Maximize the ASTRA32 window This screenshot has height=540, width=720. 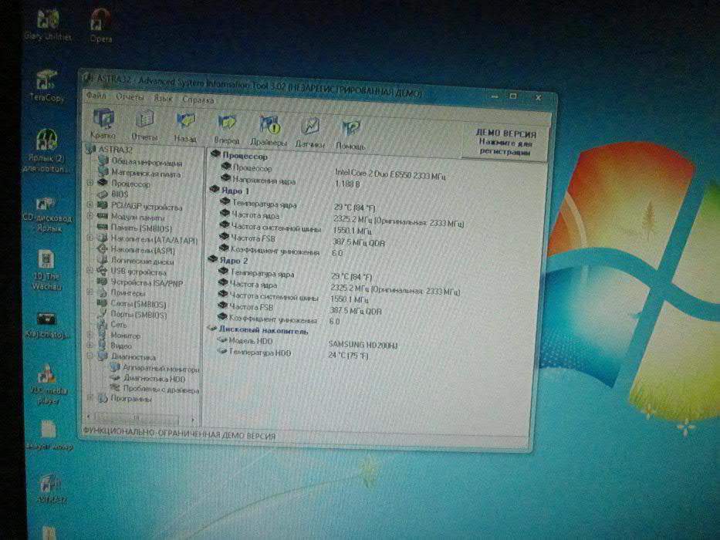[x=513, y=96]
